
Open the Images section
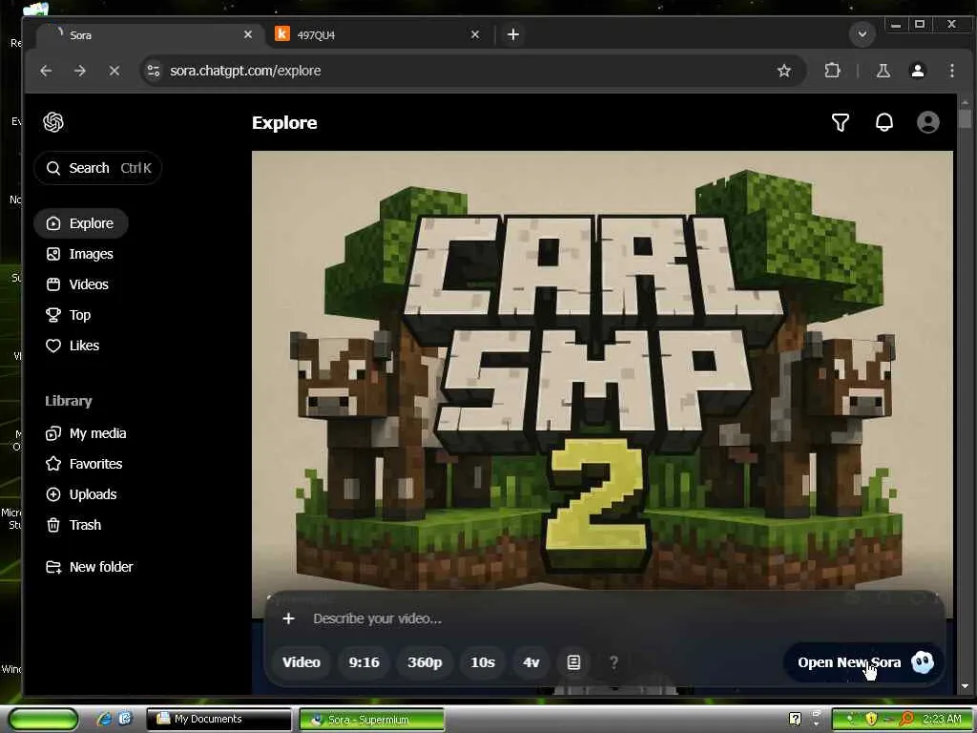pos(80,254)
